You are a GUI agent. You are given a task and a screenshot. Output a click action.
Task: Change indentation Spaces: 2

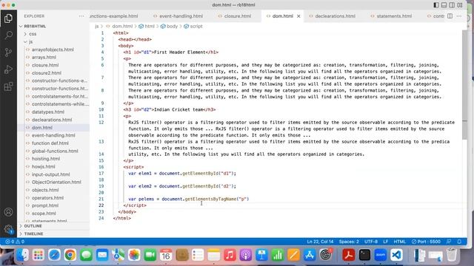(349, 242)
